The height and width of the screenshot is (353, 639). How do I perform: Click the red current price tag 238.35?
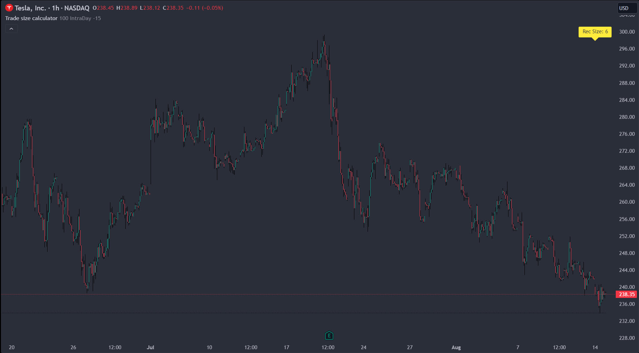(x=626, y=294)
